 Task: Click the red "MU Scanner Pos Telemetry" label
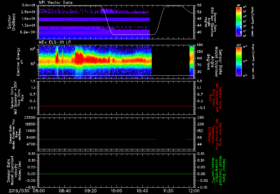click(x=215, y=134)
